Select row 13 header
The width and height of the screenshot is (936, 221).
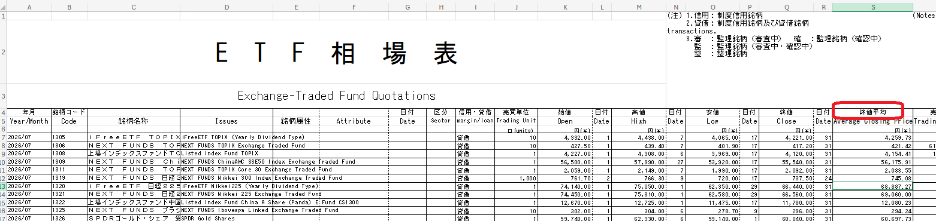coord(4,186)
